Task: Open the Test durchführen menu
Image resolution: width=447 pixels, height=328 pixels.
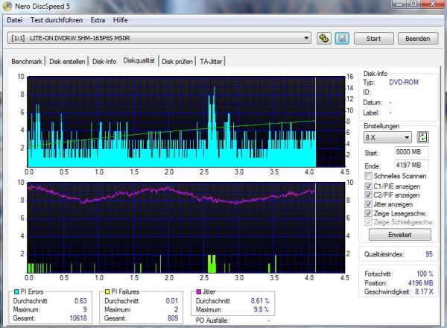Action: [56, 19]
